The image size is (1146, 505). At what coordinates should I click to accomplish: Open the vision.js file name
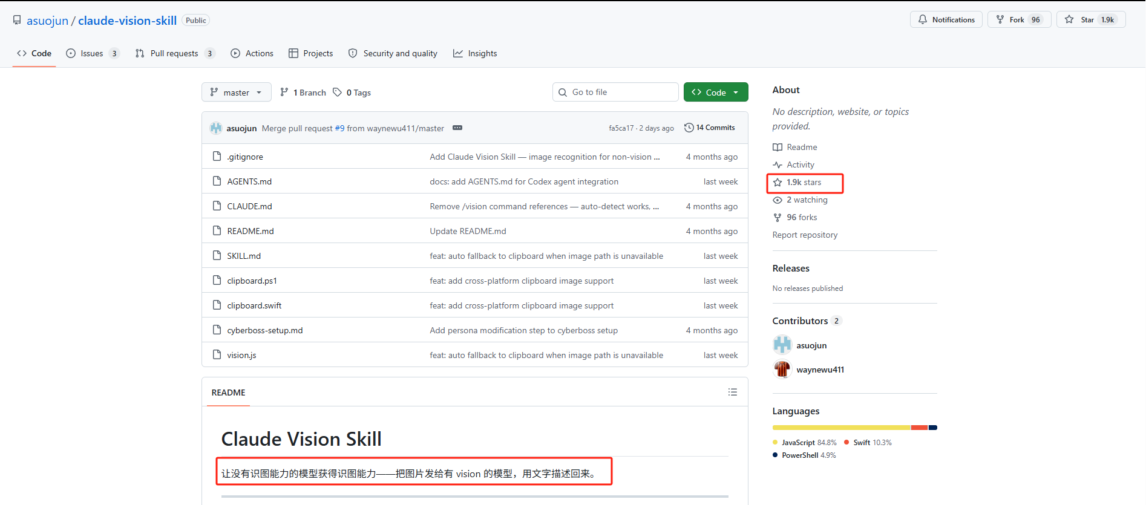coord(241,355)
